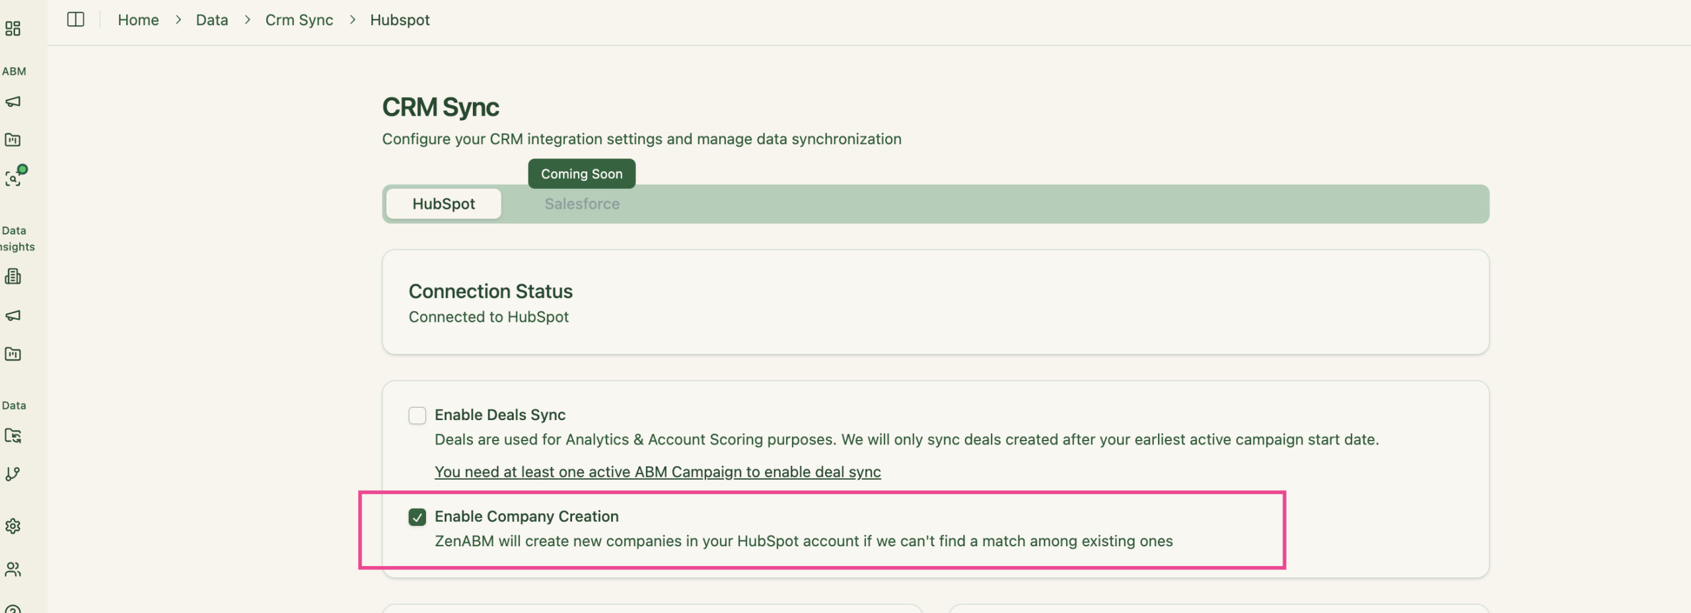This screenshot has width=1691, height=613.
Task: Go to Data in the breadcrumb
Action: coord(212,20)
